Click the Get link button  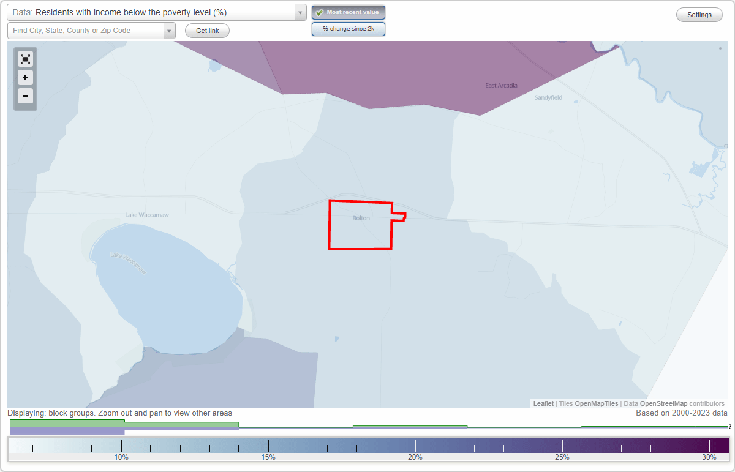[x=206, y=30]
